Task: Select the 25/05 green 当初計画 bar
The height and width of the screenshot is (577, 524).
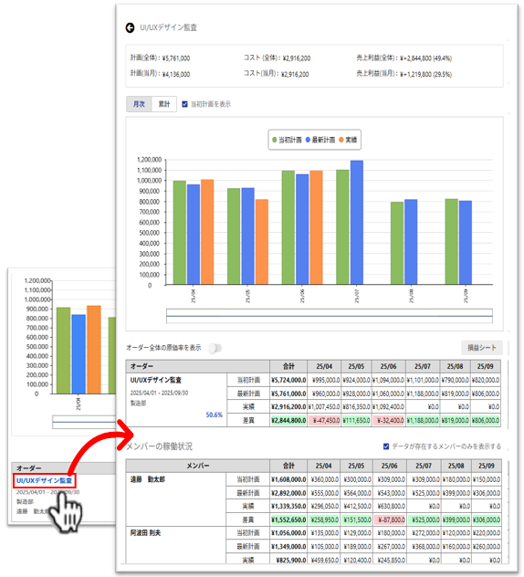Action: click(x=234, y=236)
